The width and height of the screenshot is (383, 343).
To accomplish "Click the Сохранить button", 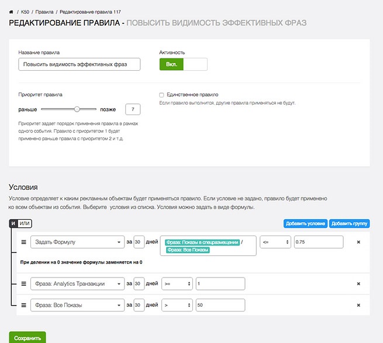I will pos(27,338).
